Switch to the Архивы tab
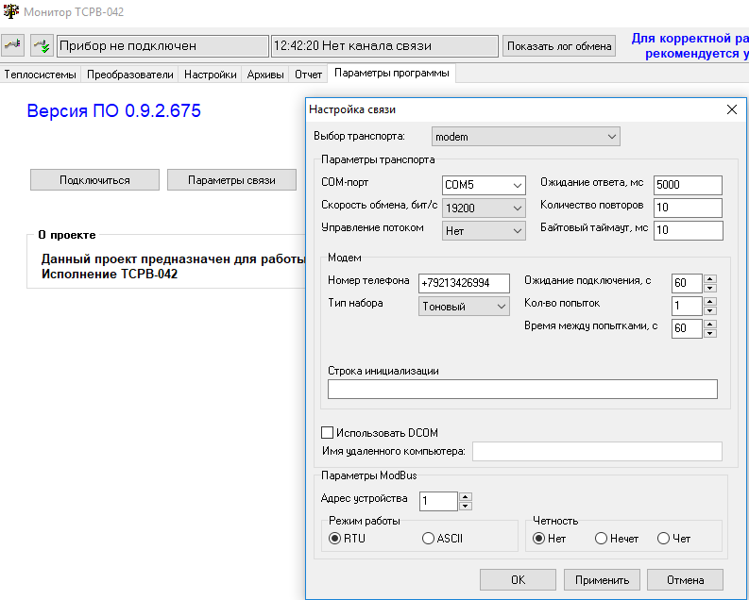 264,74
